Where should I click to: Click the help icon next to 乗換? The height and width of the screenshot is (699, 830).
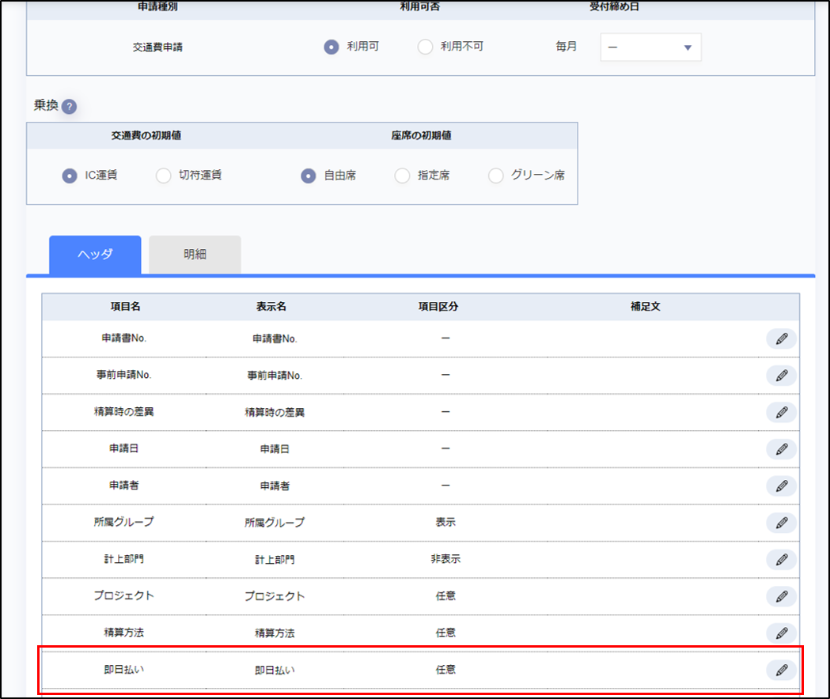[x=69, y=107]
